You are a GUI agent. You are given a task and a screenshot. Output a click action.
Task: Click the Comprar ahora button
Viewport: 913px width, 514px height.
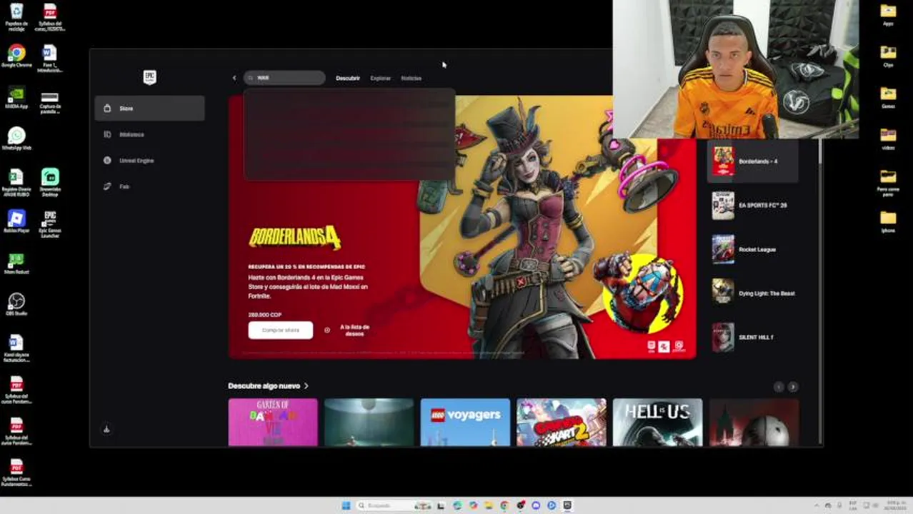[281, 330]
